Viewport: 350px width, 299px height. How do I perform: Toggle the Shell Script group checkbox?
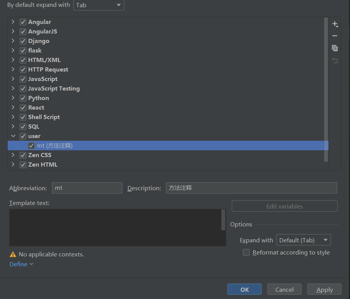[x=23, y=117]
